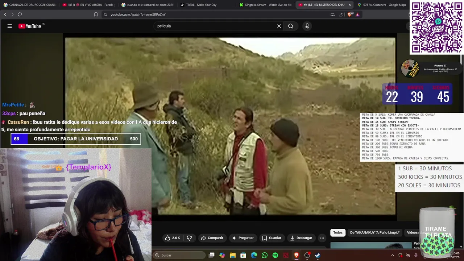
Task: Go forward in the browser
Action: coord(12,14)
